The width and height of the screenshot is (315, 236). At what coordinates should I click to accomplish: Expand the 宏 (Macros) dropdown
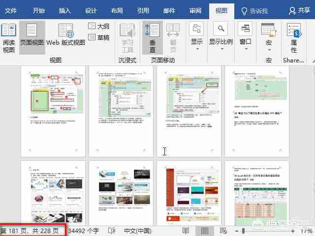point(269,37)
